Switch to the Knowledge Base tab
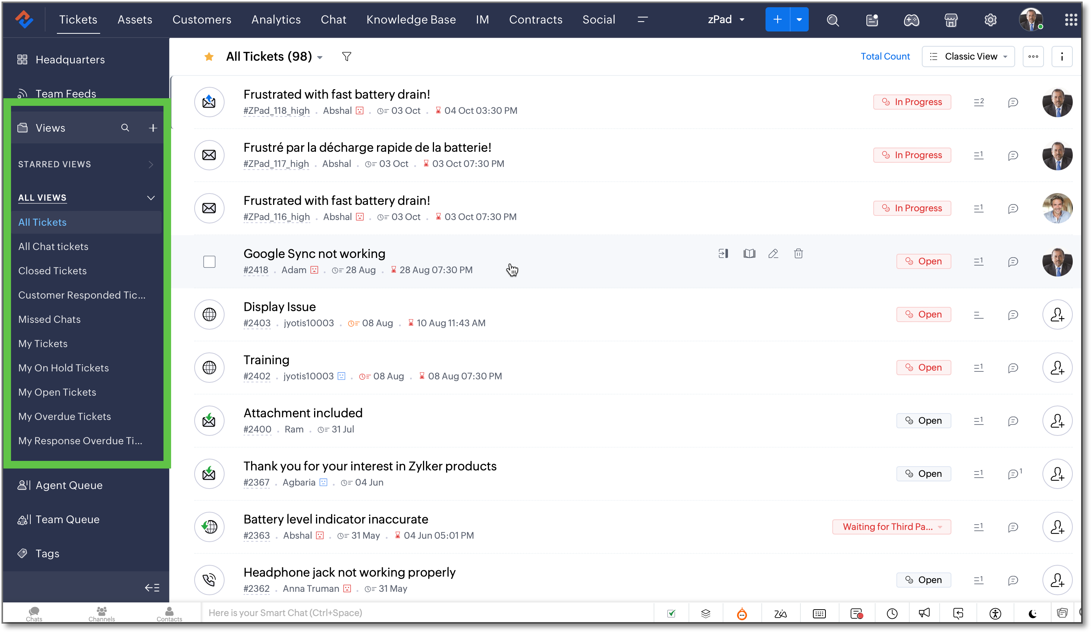Image resolution: width=1091 pixels, height=632 pixels. click(411, 19)
